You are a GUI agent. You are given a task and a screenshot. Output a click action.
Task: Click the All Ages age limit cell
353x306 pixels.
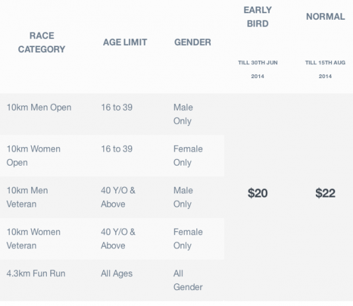click(116, 274)
